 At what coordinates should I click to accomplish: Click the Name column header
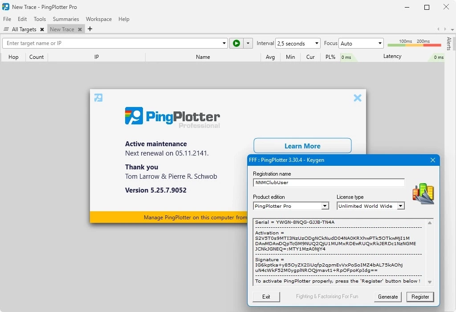203,57
